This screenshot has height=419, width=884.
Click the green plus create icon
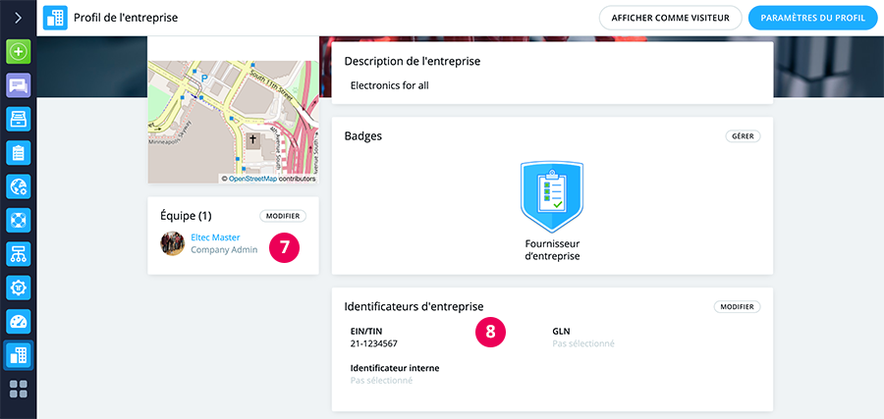coord(18,52)
